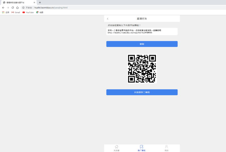Click the QR code image
The width and height of the screenshot is (226, 152).
142,69
